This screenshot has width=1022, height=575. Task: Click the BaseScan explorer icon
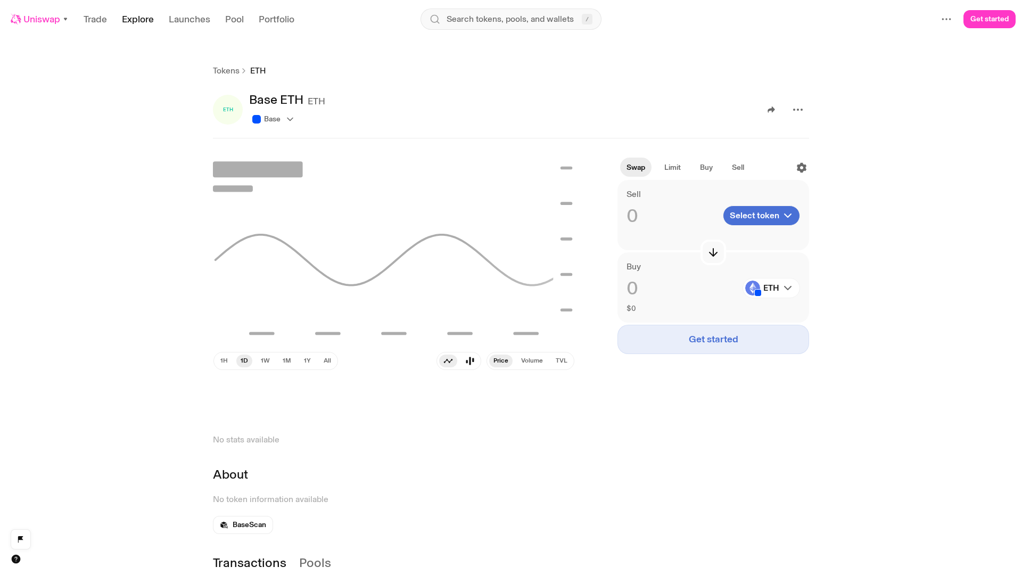(x=224, y=525)
